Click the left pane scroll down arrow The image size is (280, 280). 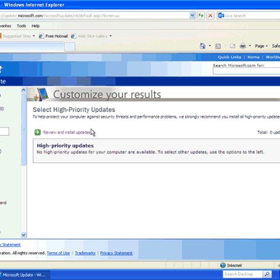(x=23, y=235)
